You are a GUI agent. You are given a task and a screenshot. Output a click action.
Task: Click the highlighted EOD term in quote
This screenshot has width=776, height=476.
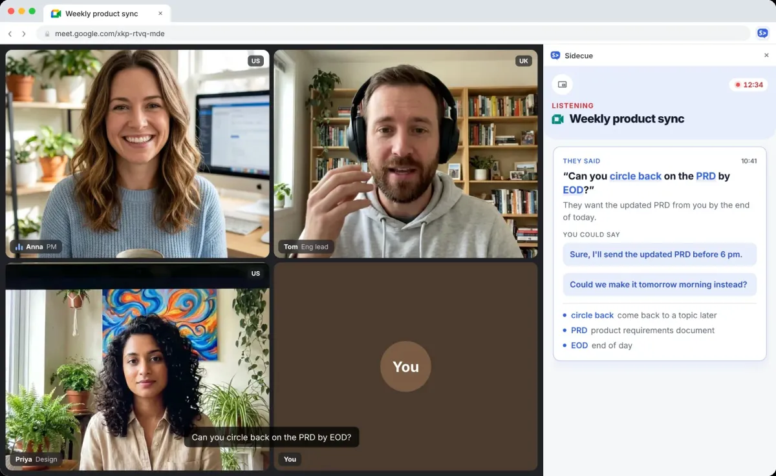(573, 190)
